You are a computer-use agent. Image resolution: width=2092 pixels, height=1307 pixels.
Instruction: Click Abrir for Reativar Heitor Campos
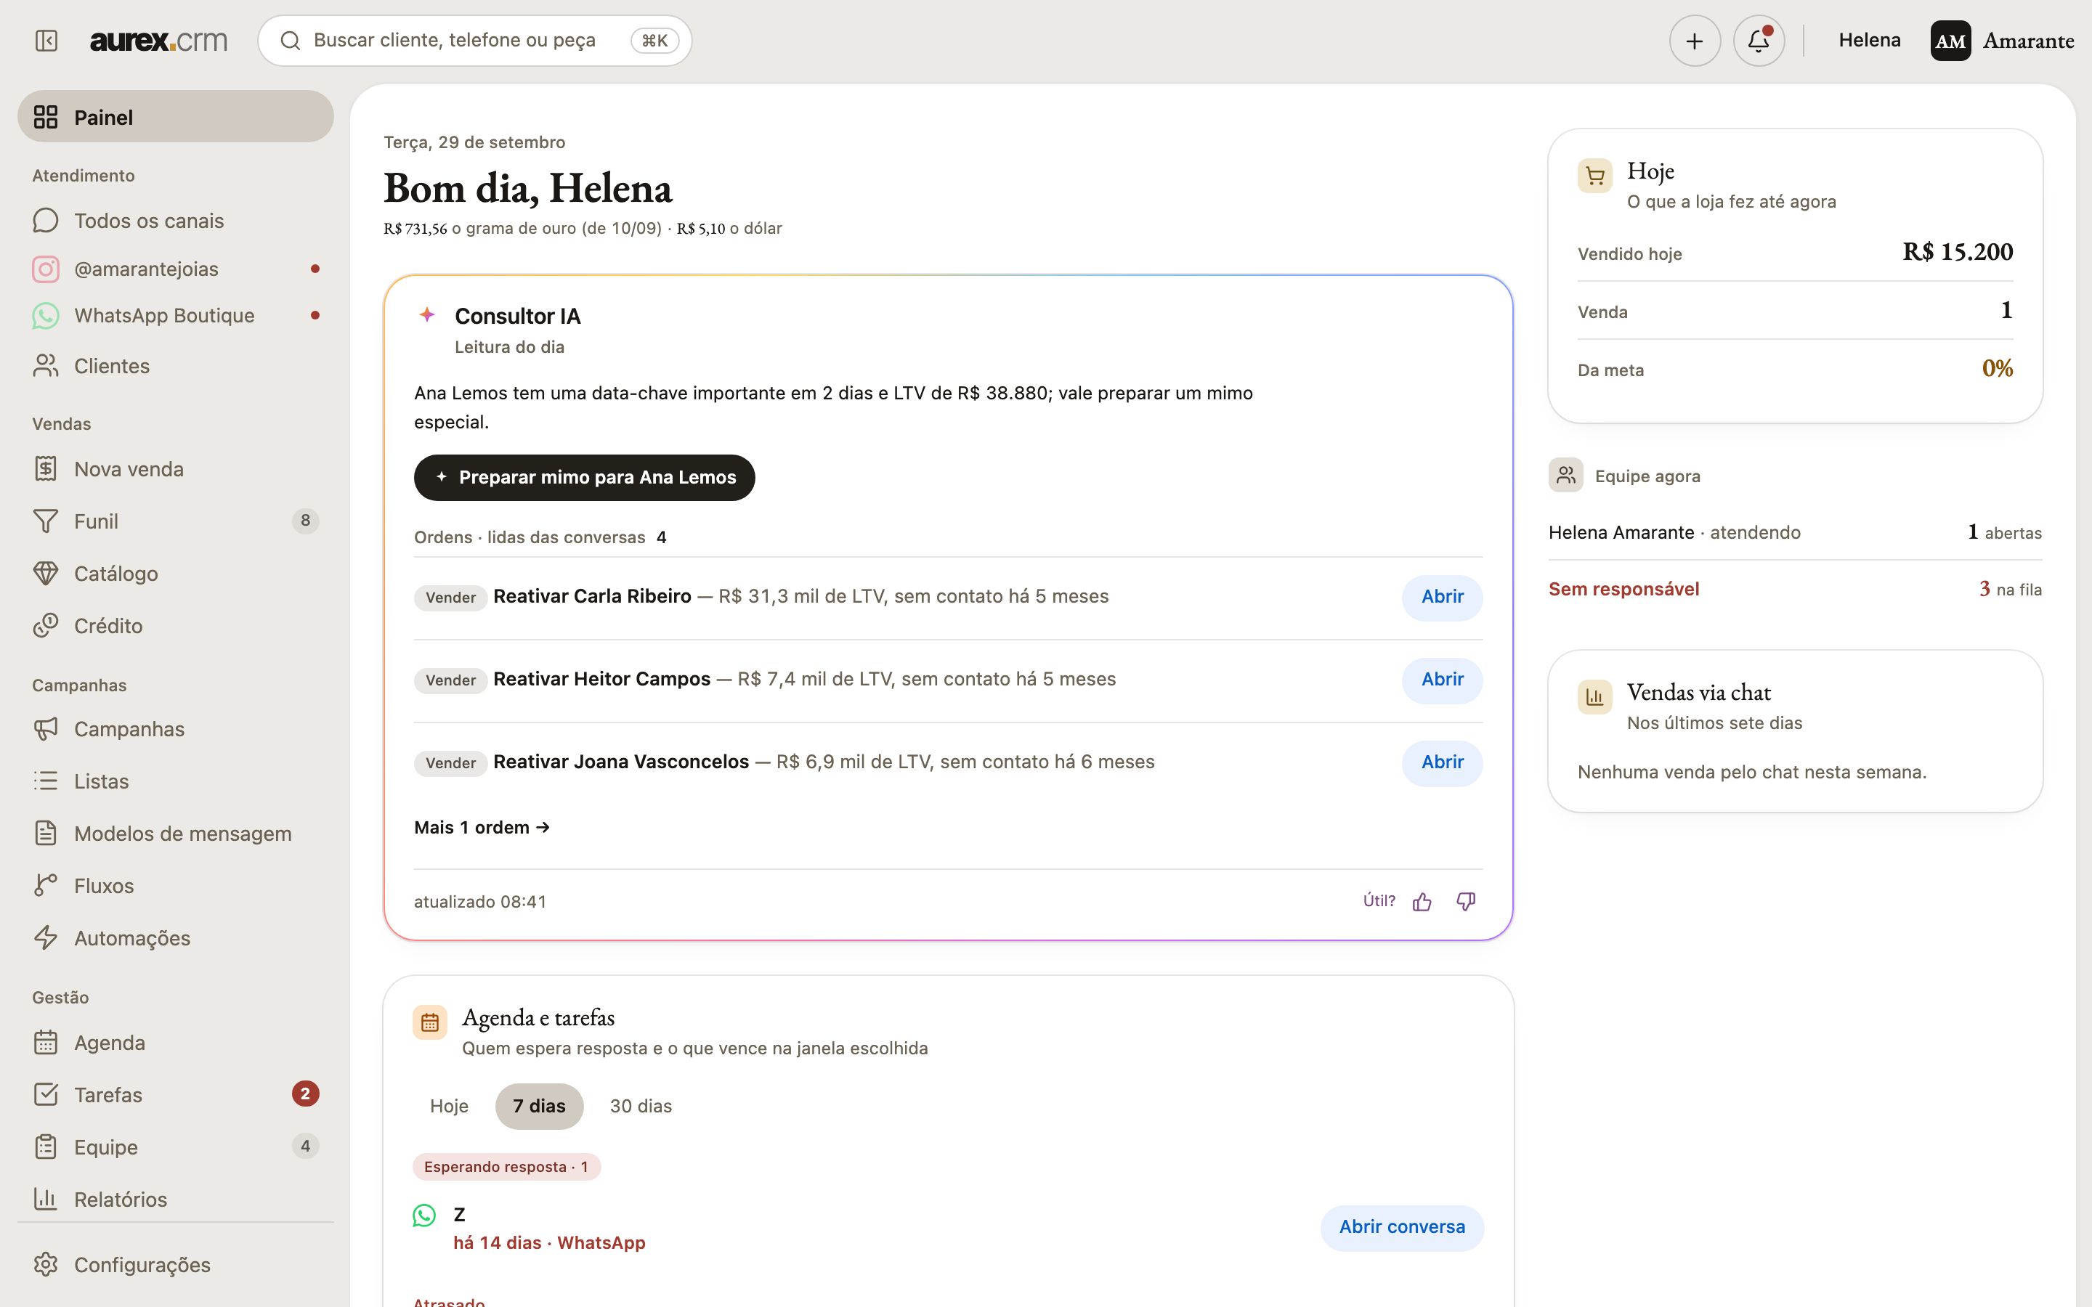(1442, 680)
